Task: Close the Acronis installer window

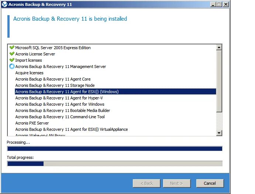Action: click(226, 4)
